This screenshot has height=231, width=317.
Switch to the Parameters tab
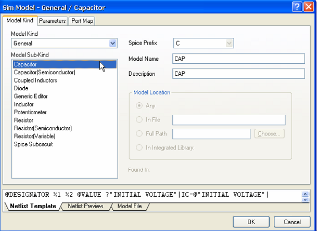point(53,21)
